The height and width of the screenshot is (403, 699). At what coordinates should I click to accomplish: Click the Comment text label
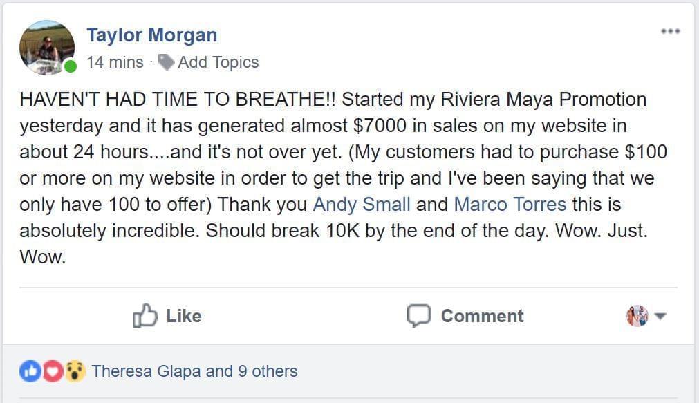point(482,316)
